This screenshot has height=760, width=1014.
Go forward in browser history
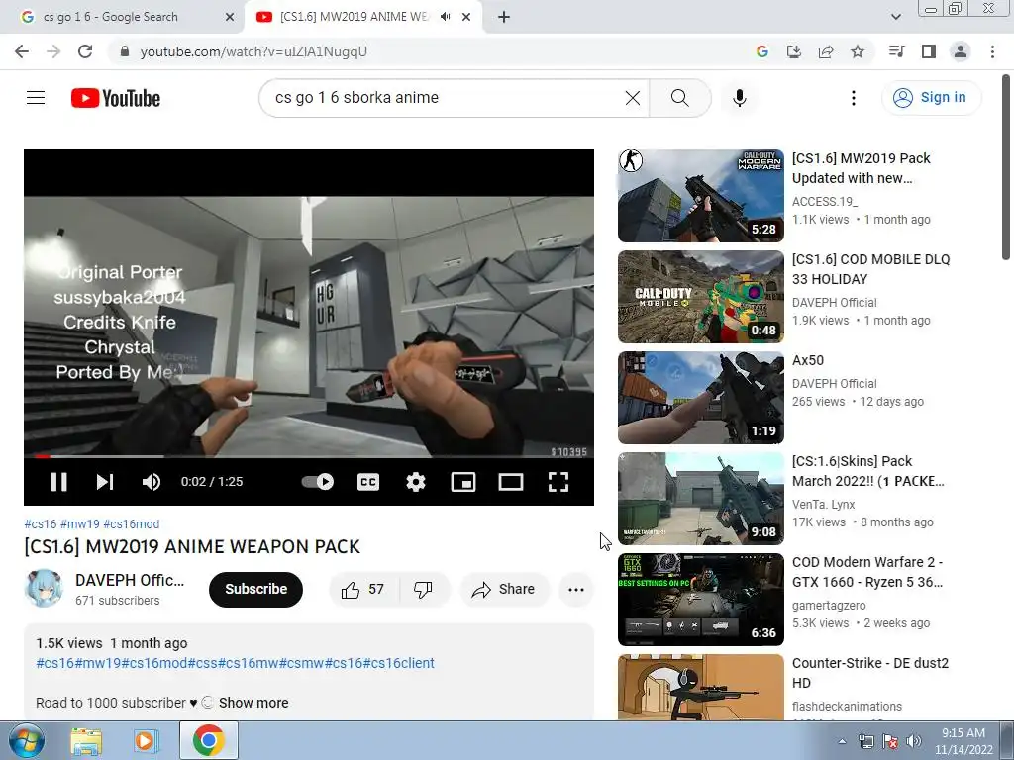(53, 51)
